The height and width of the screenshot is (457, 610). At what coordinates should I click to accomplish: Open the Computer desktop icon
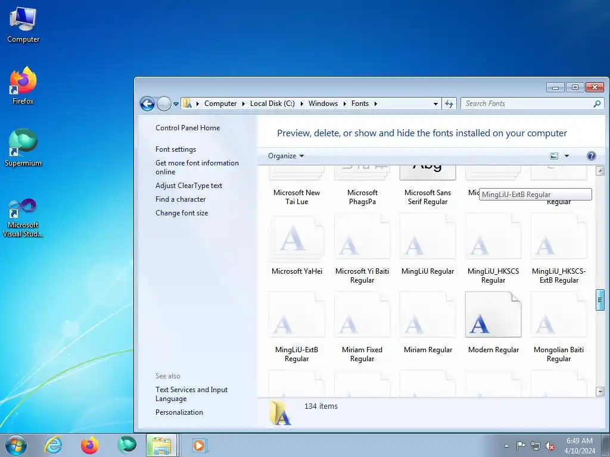pos(23,25)
